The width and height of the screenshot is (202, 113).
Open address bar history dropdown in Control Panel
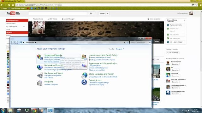coord(125,43)
